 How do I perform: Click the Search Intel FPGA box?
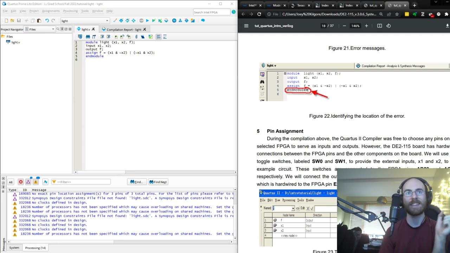pyautogui.click(x=211, y=12)
